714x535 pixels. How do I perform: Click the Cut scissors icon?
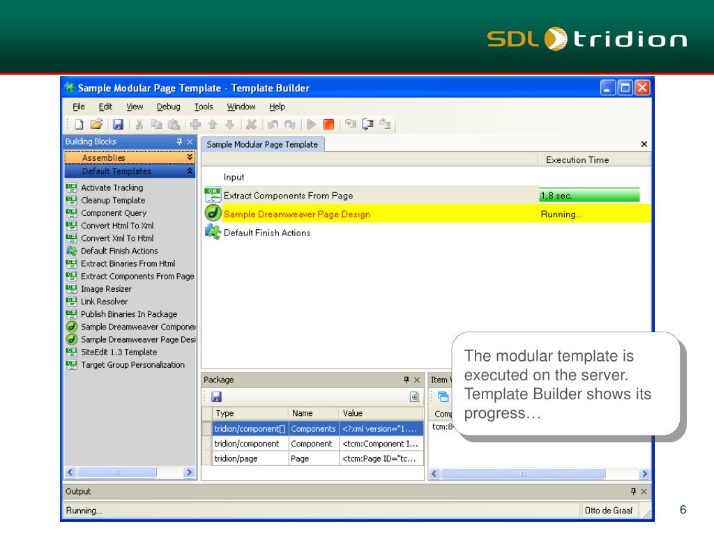tap(139, 124)
